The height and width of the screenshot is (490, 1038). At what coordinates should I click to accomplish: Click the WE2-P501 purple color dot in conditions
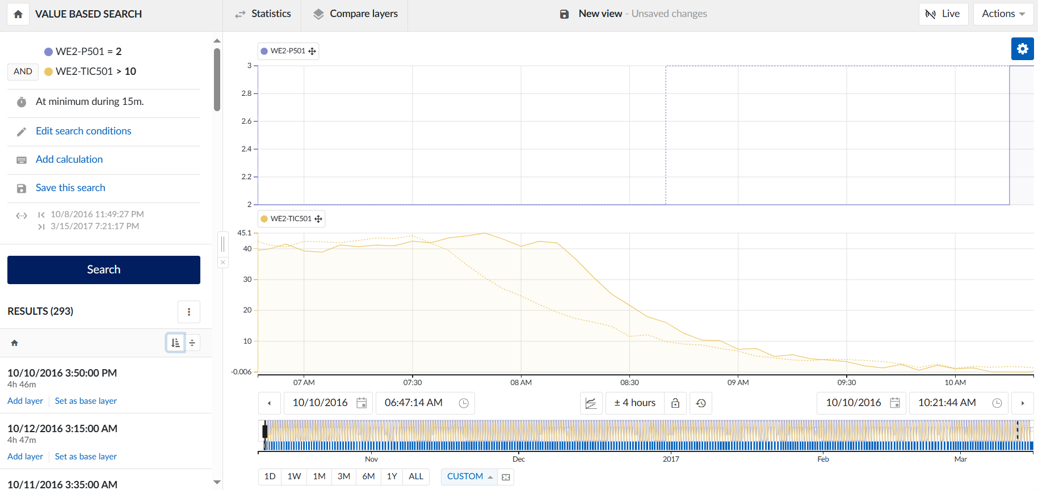tap(48, 52)
